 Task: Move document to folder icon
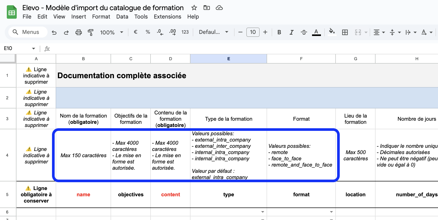pos(207,8)
